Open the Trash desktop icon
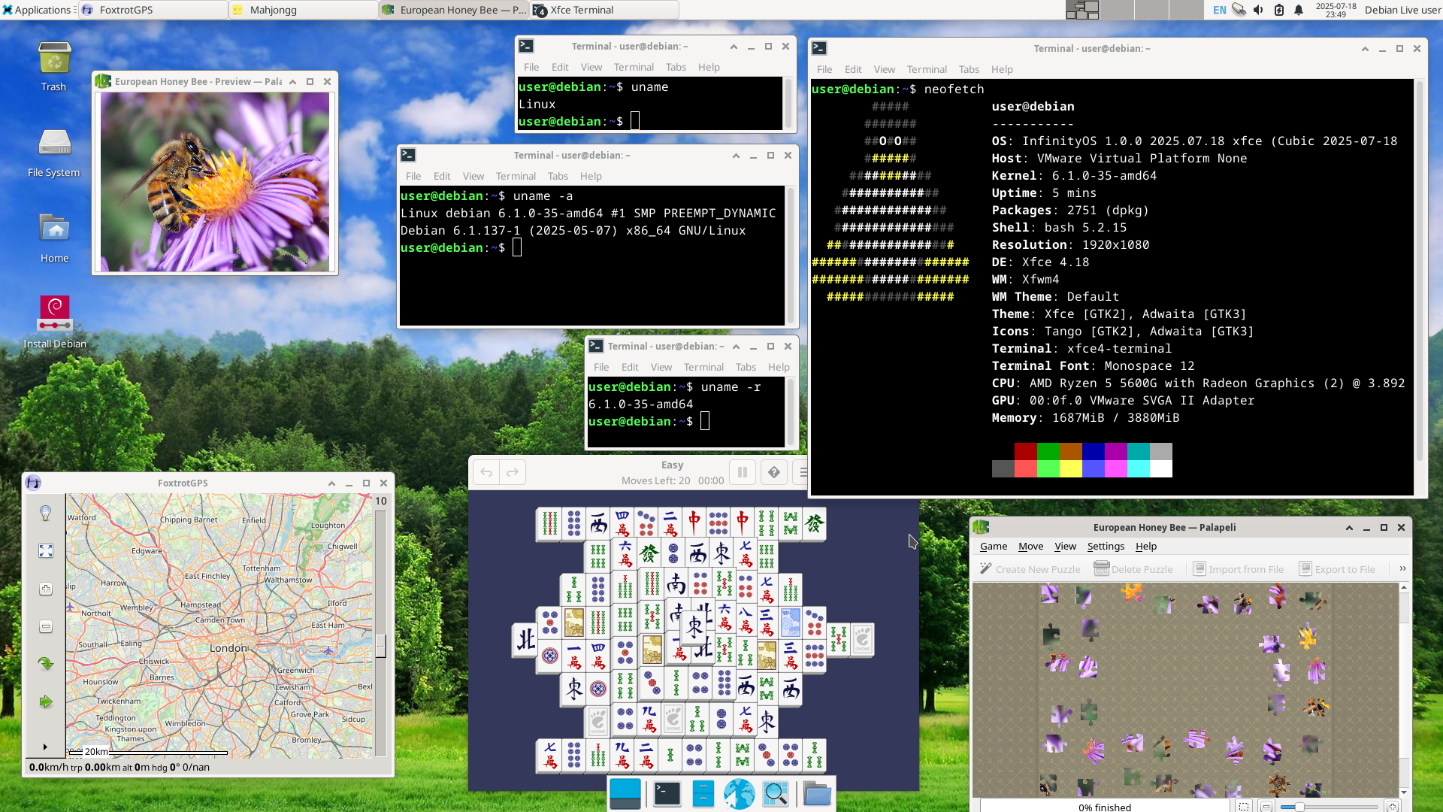Screen dimensions: 1443x812 [54, 66]
